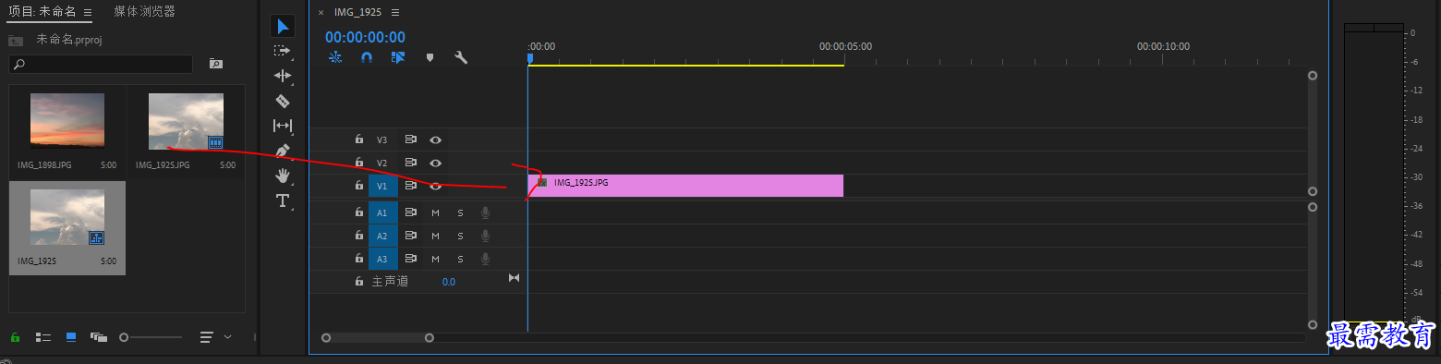Toggle insert sequences as nests icon

pyautogui.click(x=335, y=57)
